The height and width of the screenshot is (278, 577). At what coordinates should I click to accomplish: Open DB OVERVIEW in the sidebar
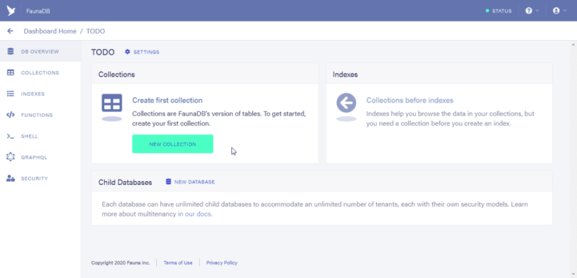pyautogui.click(x=41, y=52)
